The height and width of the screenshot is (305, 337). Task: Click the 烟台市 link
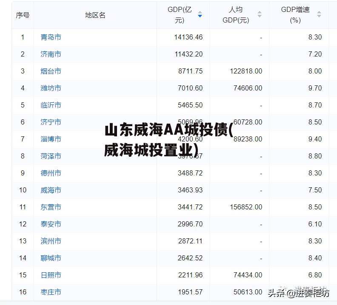(51, 71)
